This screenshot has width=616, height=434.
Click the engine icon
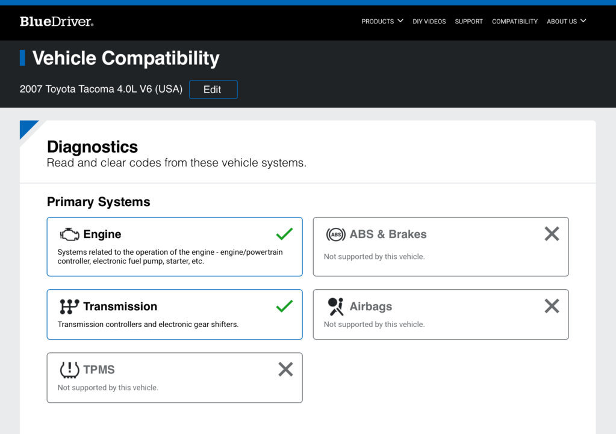(69, 234)
